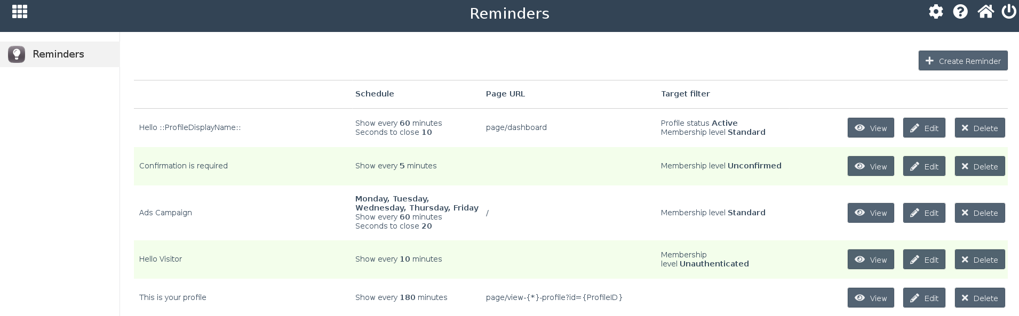This screenshot has height=316, width=1019.
Task: Click the power logout icon
Action: point(1008,12)
